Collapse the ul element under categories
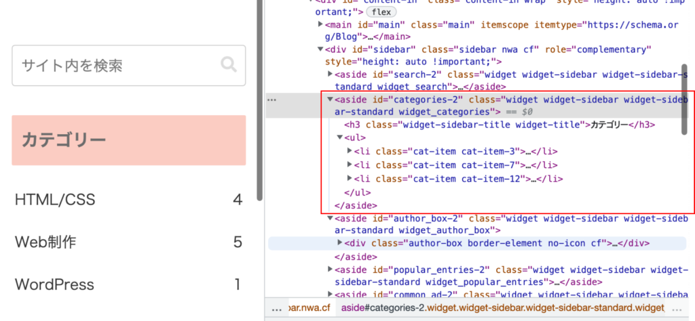 tap(340, 137)
